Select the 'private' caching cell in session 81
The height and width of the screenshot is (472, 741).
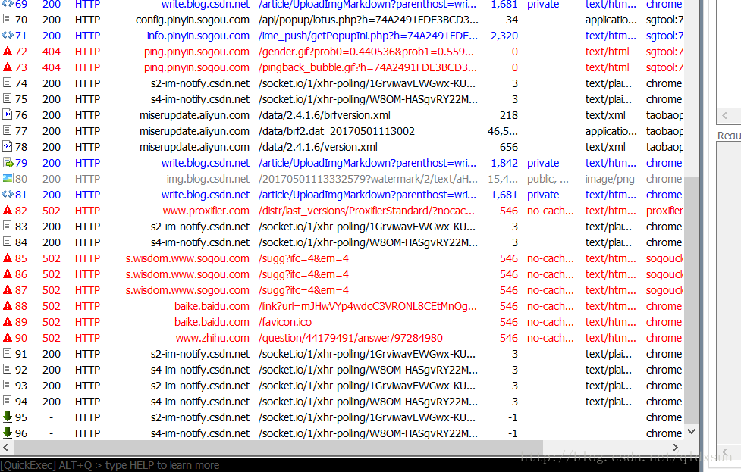pyautogui.click(x=543, y=195)
